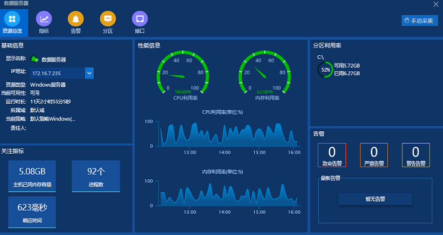
Task: Open the 资源总览 overview tab
Action: (x=14, y=23)
